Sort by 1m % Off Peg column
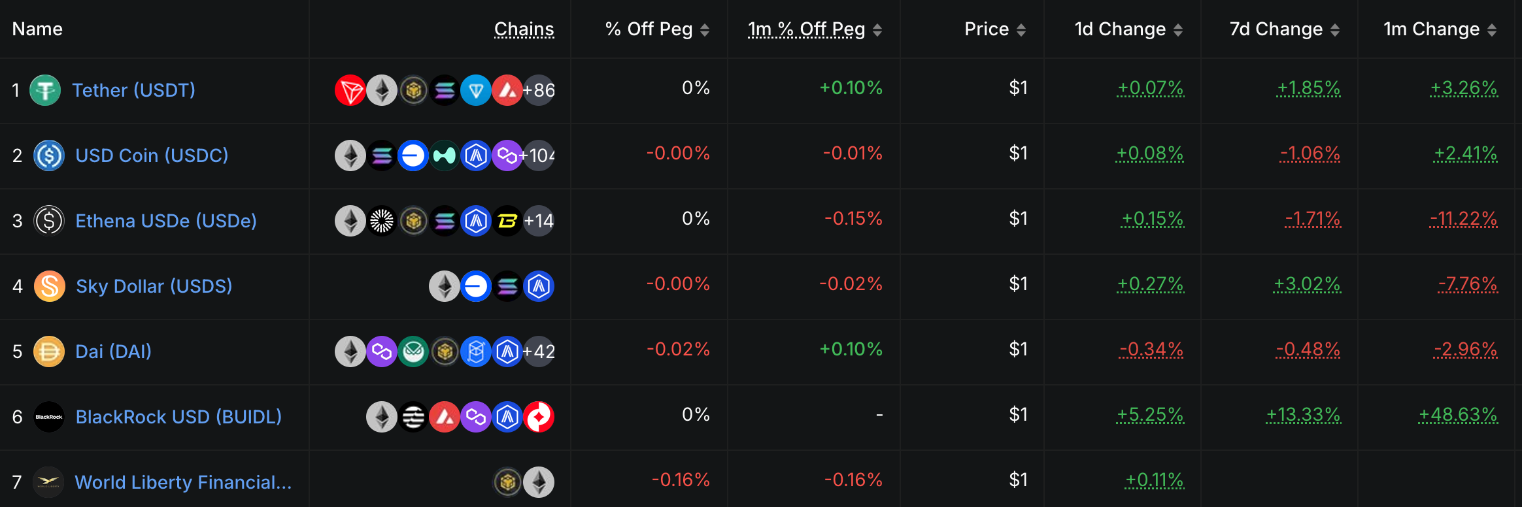Image resolution: width=1522 pixels, height=507 pixels. [x=877, y=30]
